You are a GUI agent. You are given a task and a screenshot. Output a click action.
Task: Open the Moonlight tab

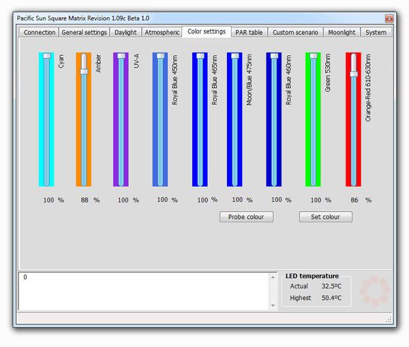click(x=342, y=32)
